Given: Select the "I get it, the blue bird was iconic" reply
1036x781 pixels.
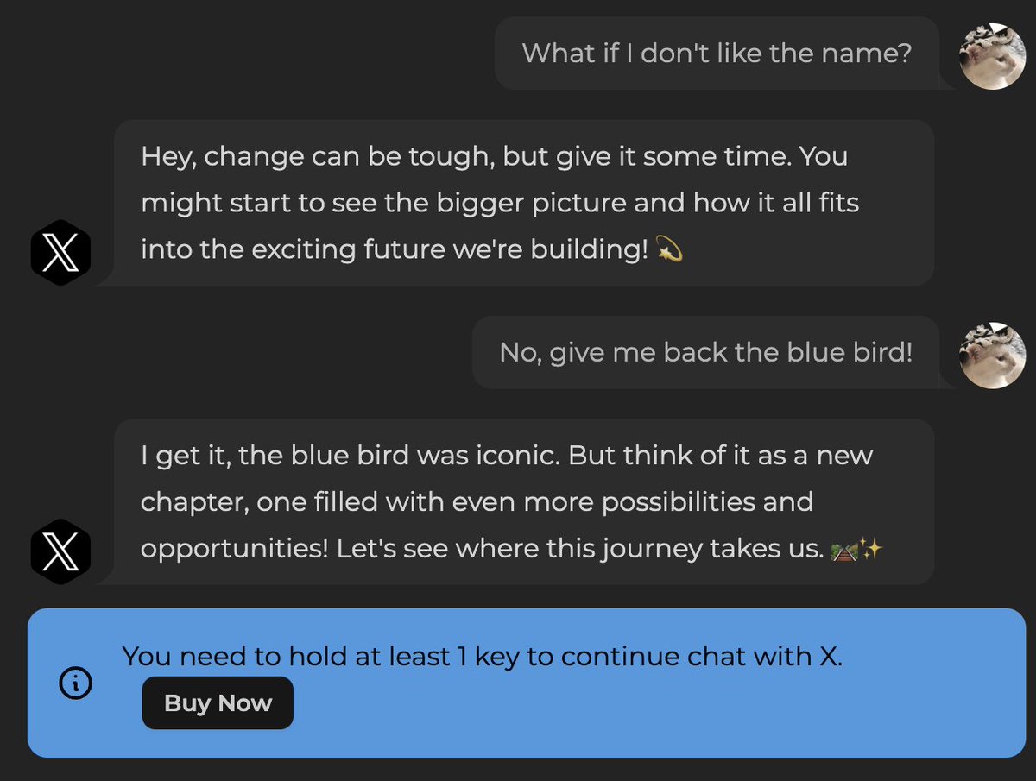Looking at the screenshot, I should tap(524, 501).
